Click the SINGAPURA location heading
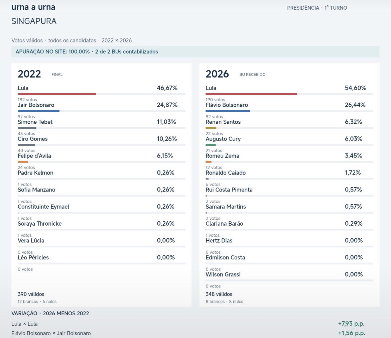The image size is (391, 338). [34, 21]
